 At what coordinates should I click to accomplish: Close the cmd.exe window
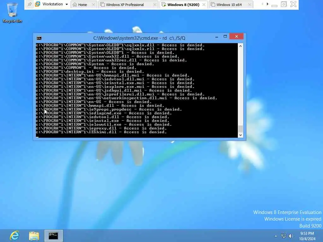[x=236, y=37]
